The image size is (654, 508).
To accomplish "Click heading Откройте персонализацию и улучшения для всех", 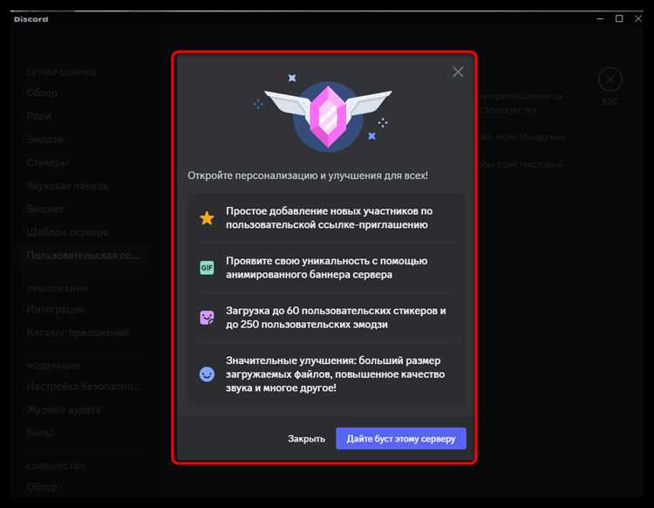I will pos(308,175).
